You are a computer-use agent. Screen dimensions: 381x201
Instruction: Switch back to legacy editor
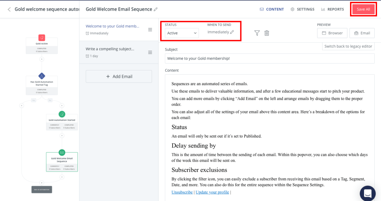tap(348, 46)
